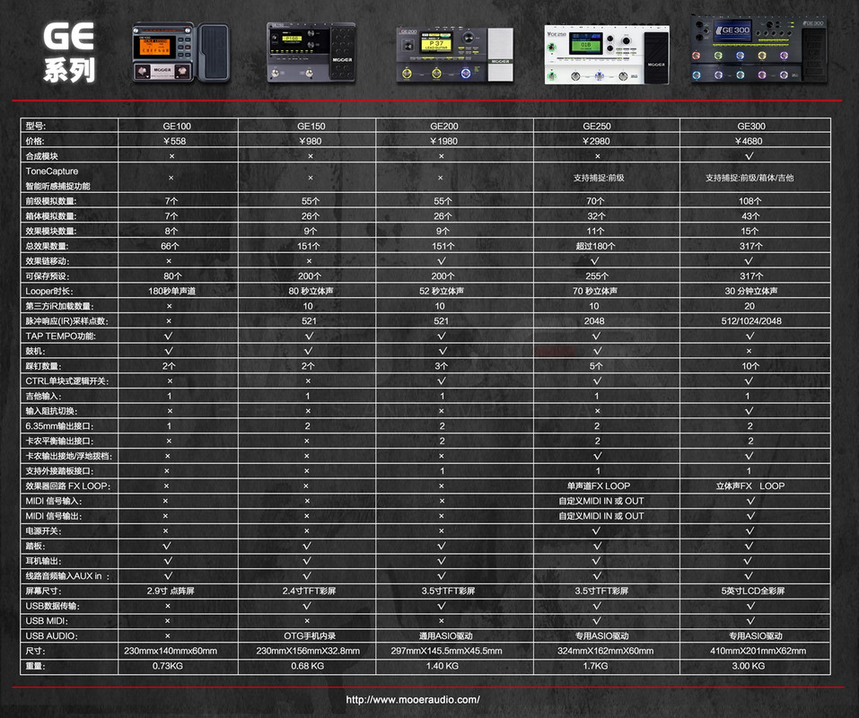This screenshot has width=859, height=718.
Task: Click the ¥980 price cell
Action: point(310,141)
